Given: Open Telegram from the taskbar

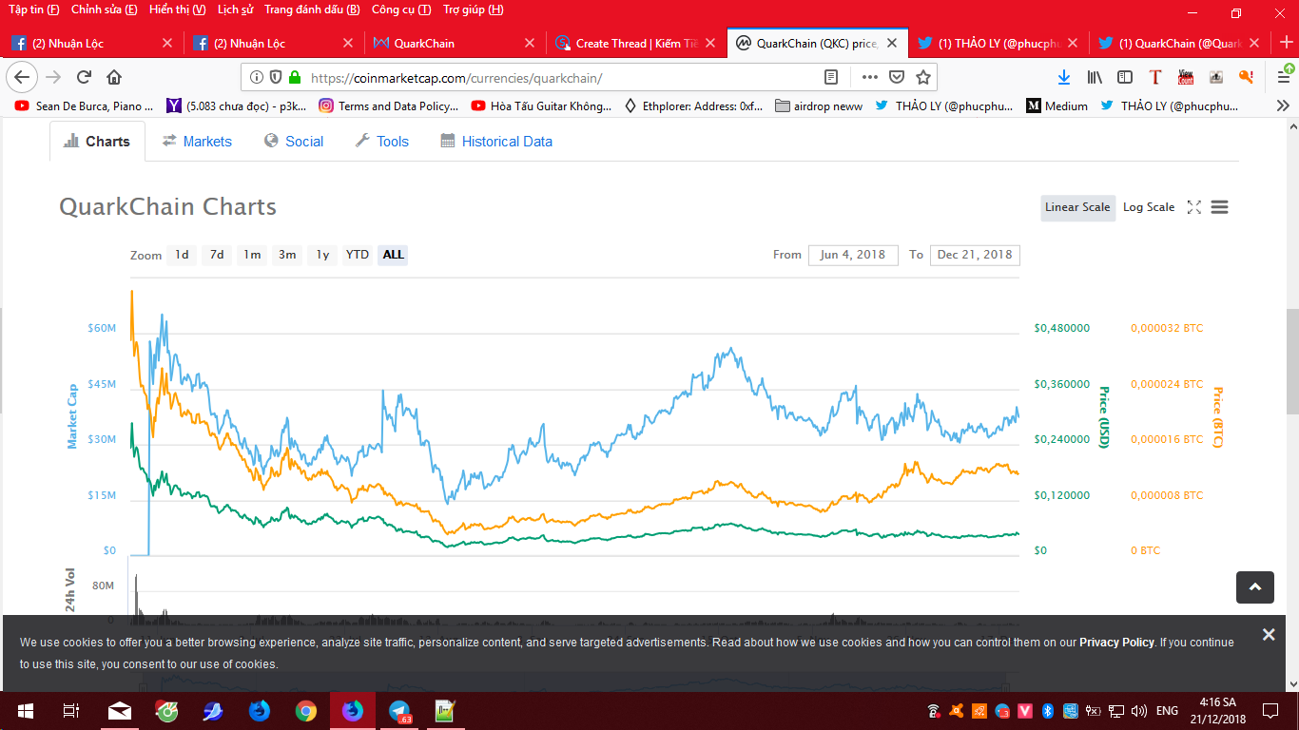Looking at the screenshot, I should click(x=399, y=711).
